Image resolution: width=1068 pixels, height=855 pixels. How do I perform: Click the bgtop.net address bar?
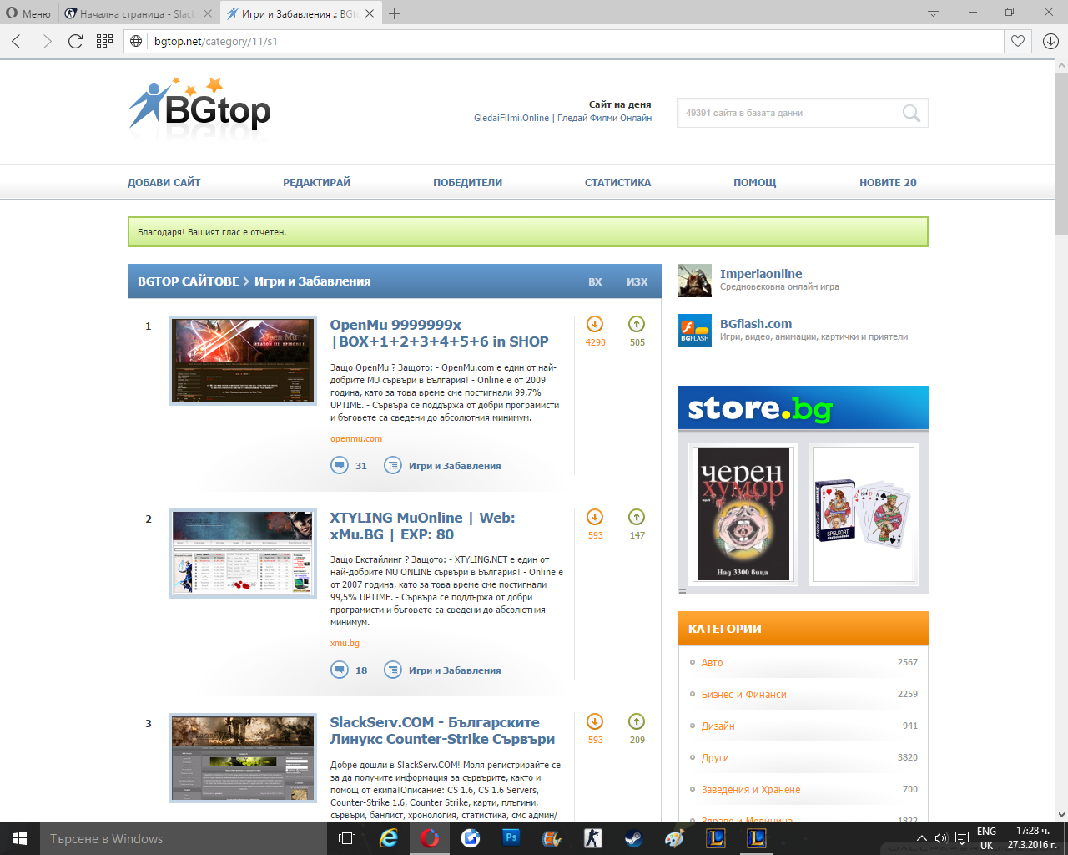coord(564,41)
